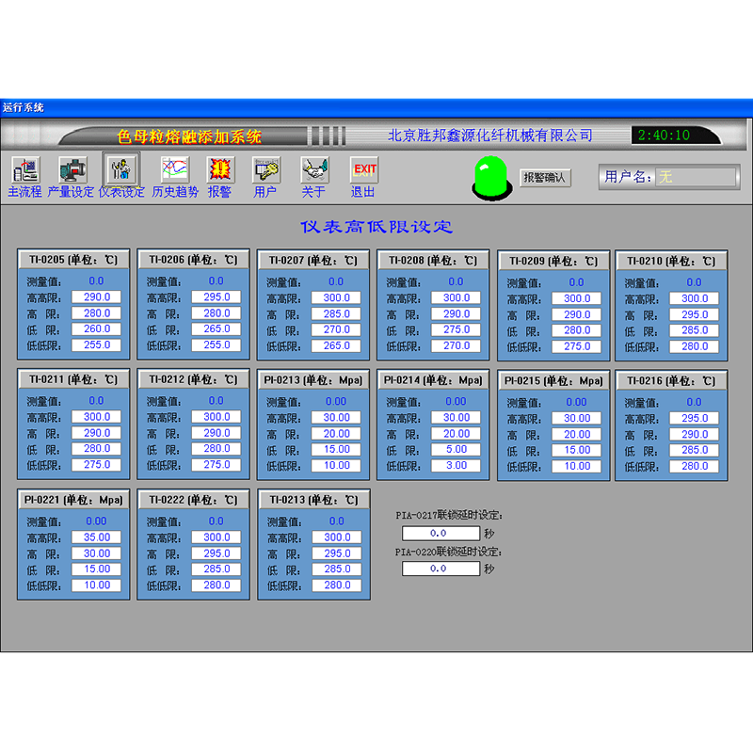Click the EXIT 退出 icon
Image resolution: width=753 pixels, height=753 pixels.
tap(363, 169)
